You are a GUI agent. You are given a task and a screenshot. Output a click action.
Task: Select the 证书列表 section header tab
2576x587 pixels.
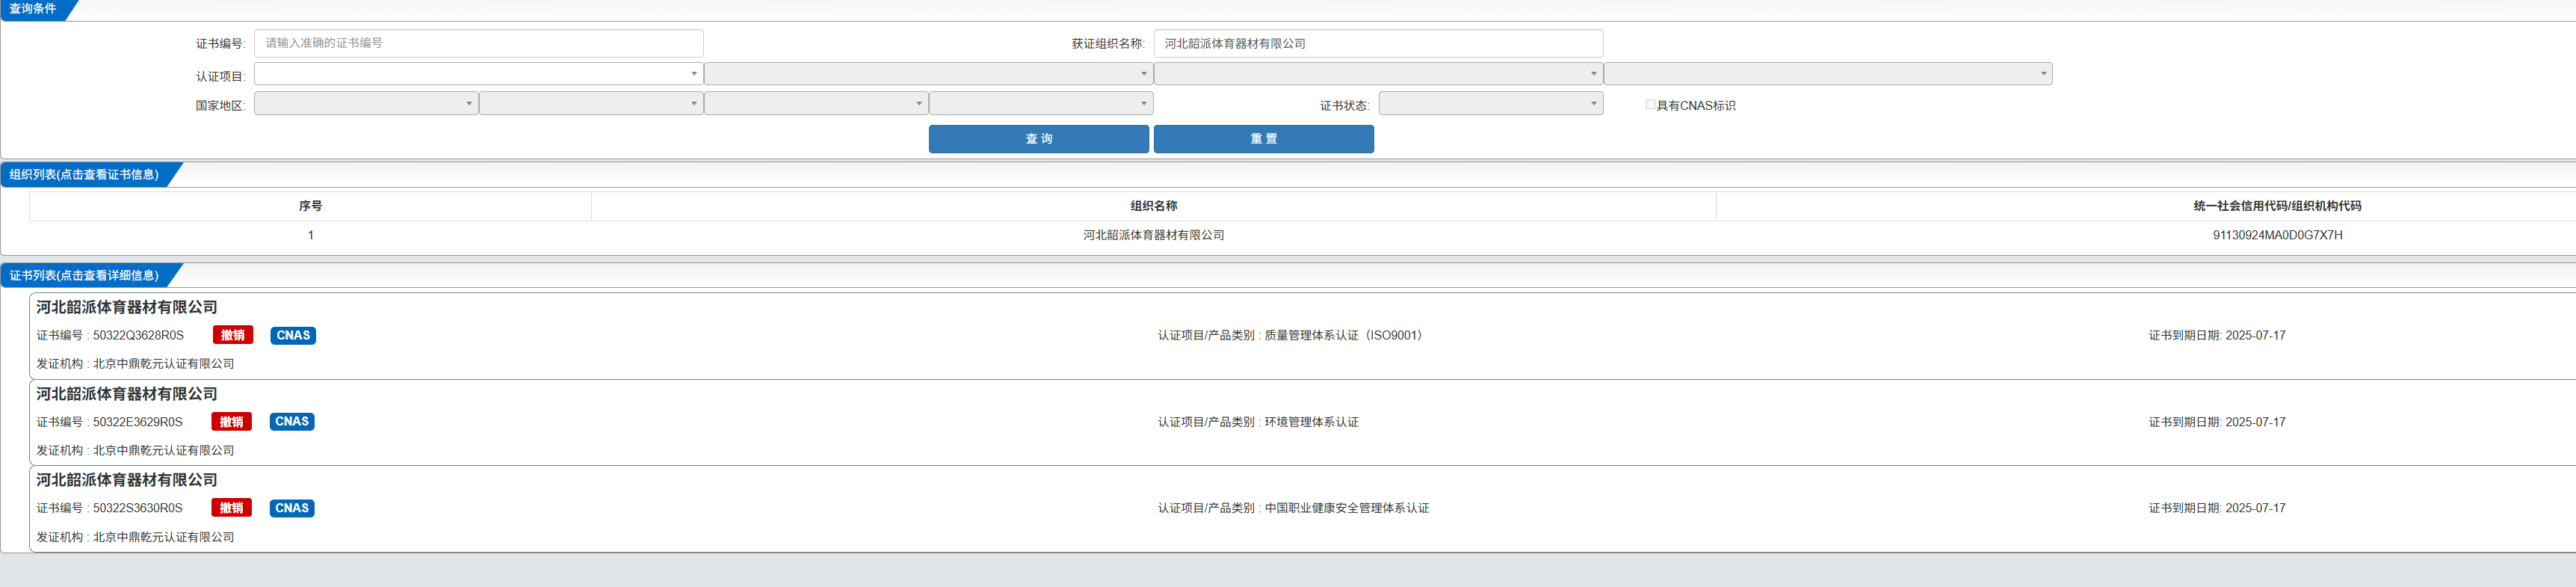tap(84, 276)
